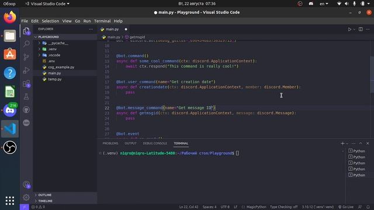The height and width of the screenshot is (210, 374).
Task: Open the GitHub view in activity bar
Action: (x=26, y=110)
